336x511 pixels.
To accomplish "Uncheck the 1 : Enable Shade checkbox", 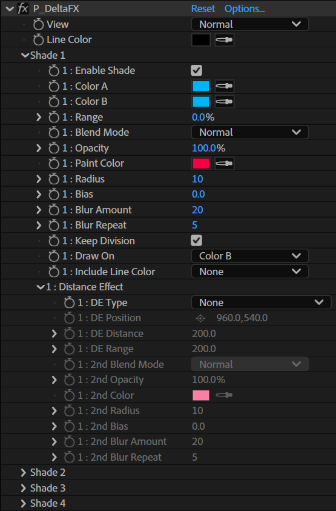I will 196,70.
